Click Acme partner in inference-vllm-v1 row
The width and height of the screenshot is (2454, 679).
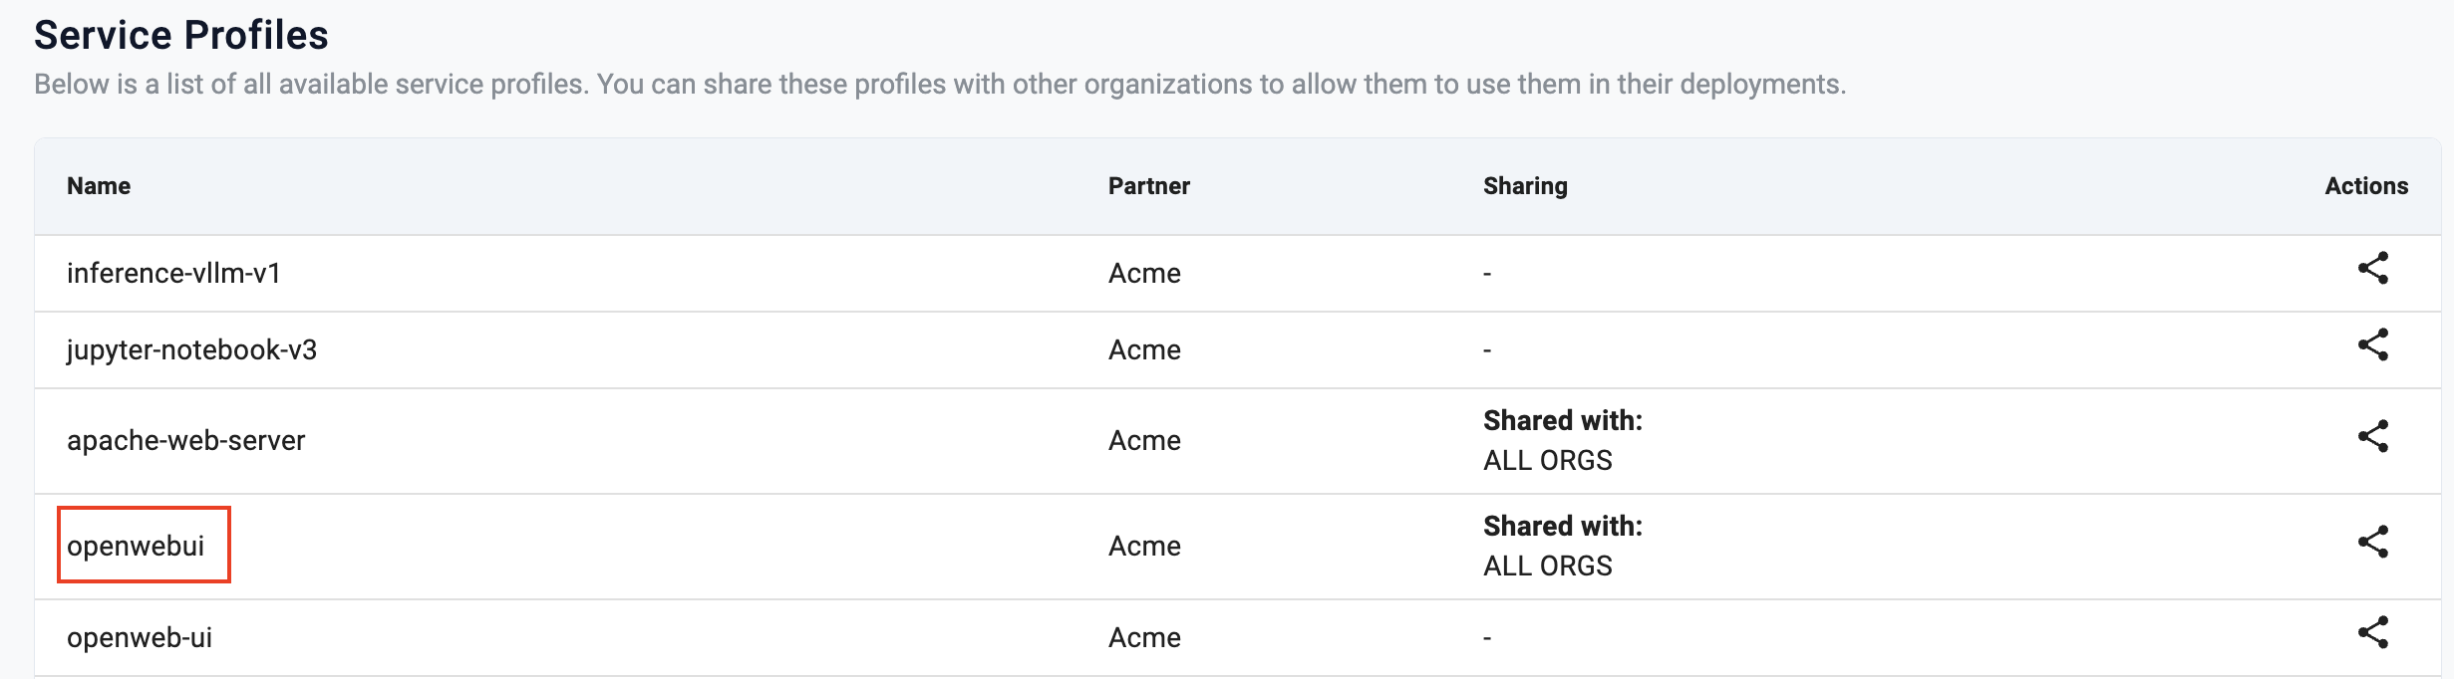pos(1144,274)
